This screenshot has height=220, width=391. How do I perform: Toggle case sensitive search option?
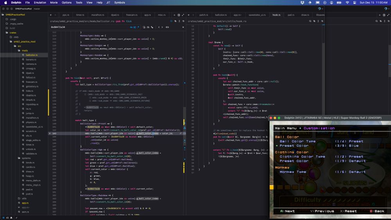(131, 27)
